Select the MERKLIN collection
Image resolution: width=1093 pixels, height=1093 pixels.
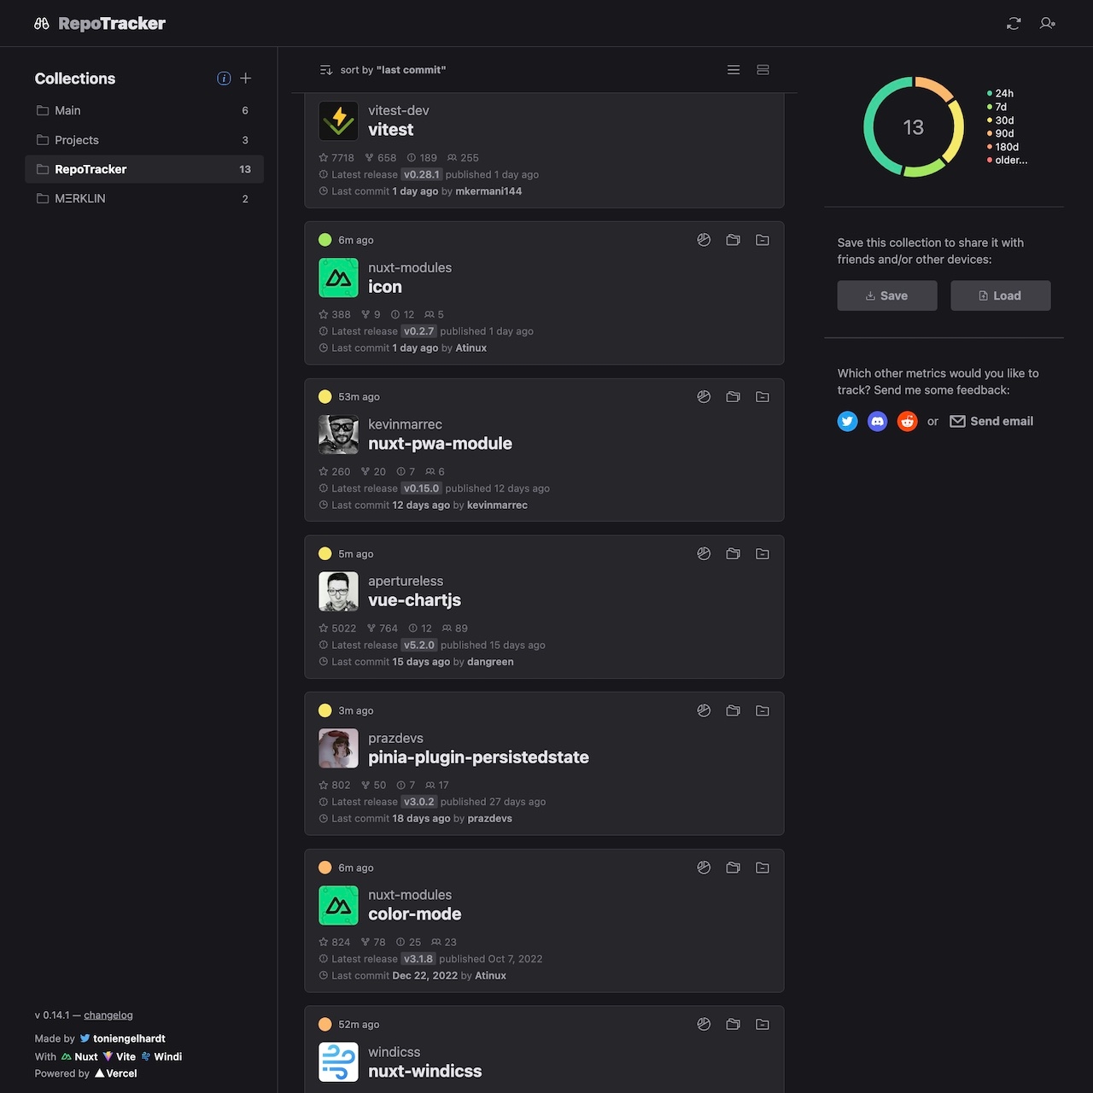click(x=144, y=198)
